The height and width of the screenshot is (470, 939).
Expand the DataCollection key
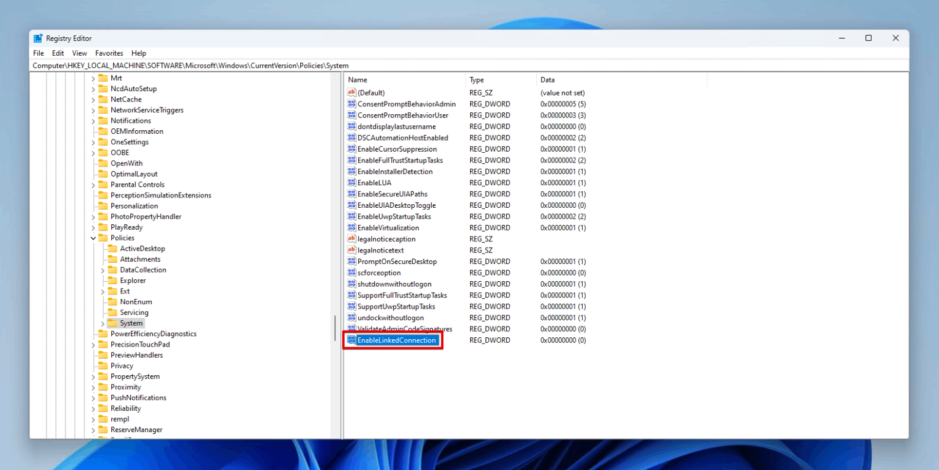(102, 270)
